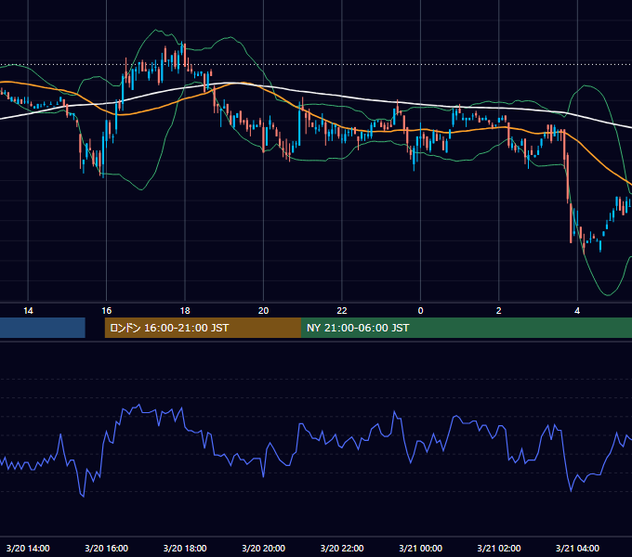Click the blue session bar before ロンドン
The image size is (632, 557).
[x=43, y=328]
